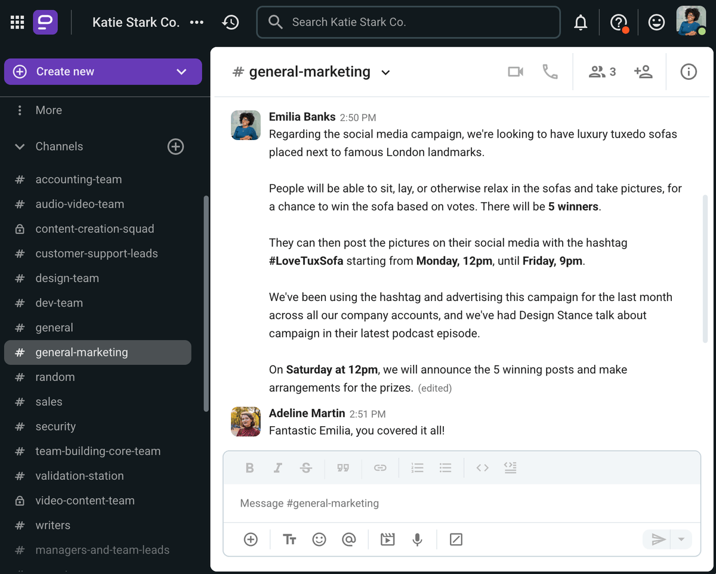Open the send options dropdown arrow

(x=681, y=539)
